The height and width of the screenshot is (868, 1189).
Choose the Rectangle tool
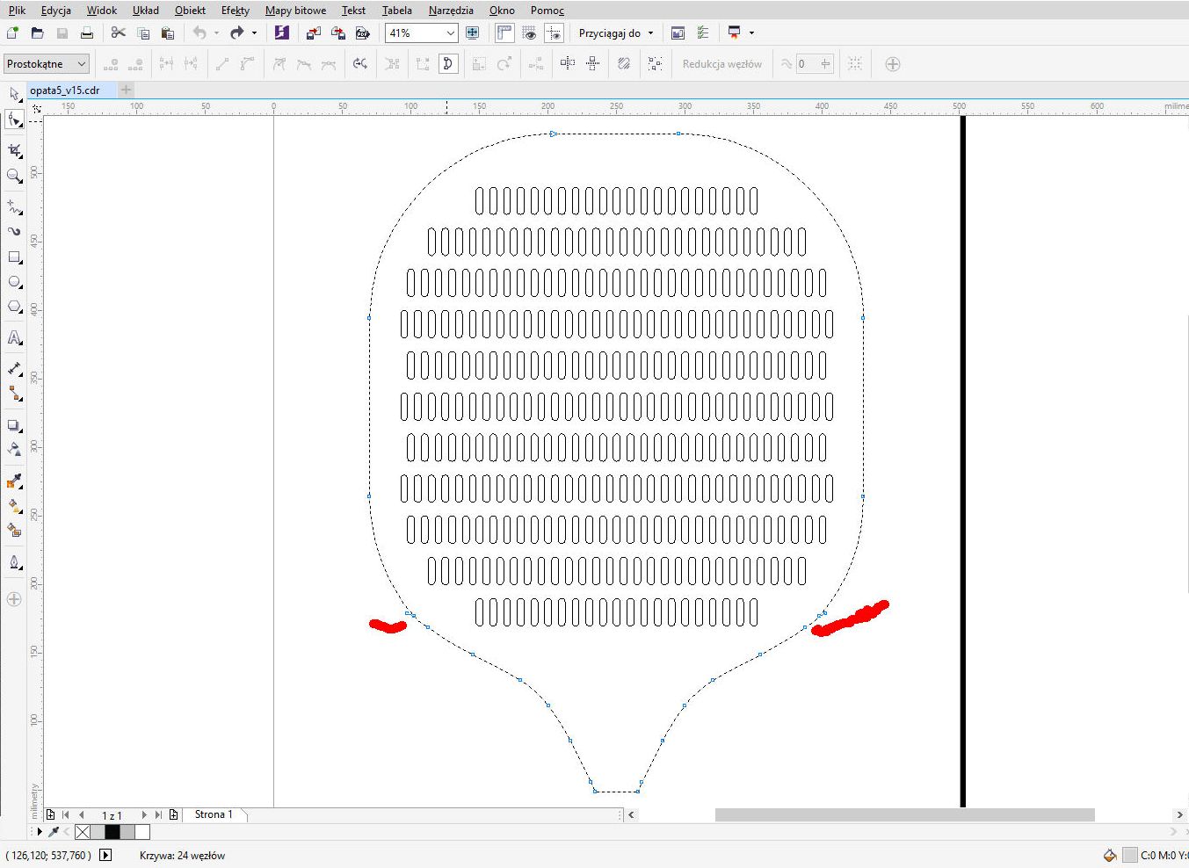pos(14,257)
